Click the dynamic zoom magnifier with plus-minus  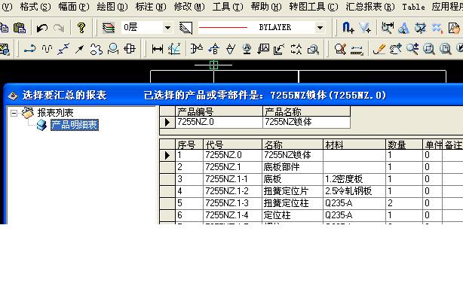(412, 49)
